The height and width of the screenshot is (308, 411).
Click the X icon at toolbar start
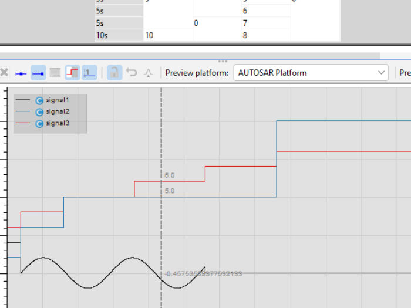click(4, 73)
